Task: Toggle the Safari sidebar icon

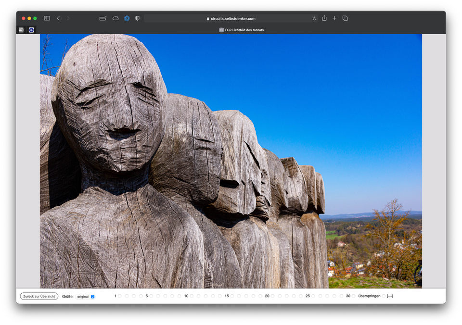Action: [x=46, y=18]
